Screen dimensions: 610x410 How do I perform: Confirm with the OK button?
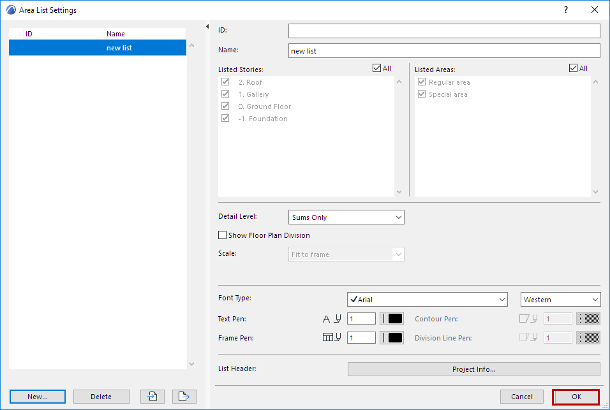click(576, 397)
